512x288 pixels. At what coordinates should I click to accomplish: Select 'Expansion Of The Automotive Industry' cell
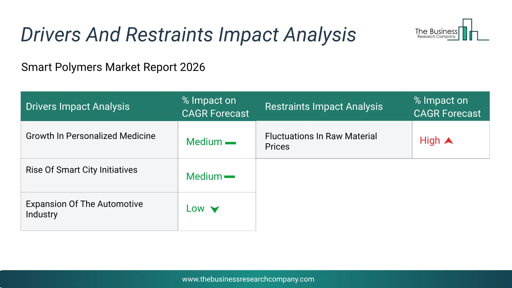coord(99,211)
